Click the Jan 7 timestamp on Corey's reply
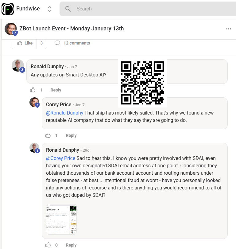Image resolution: width=236 pixels, height=249 pixels. tap(80, 105)
